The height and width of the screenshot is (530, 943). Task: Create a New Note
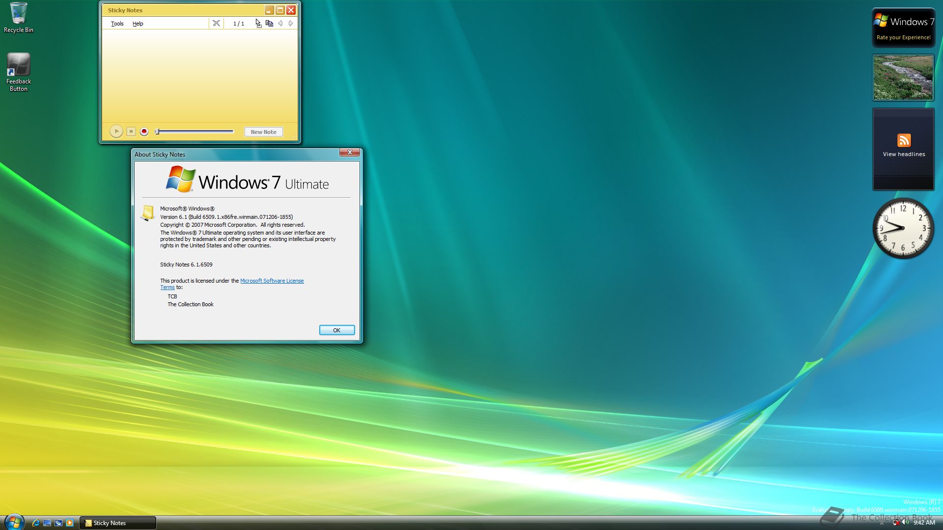pyautogui.click(x=264, y=132)
